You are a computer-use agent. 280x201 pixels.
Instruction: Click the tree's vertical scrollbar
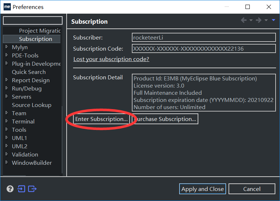tap(62, 139)
